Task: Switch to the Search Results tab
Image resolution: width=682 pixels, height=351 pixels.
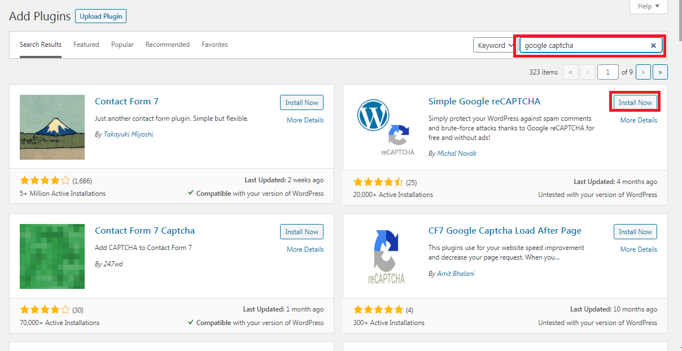Action: coord(41,45)
